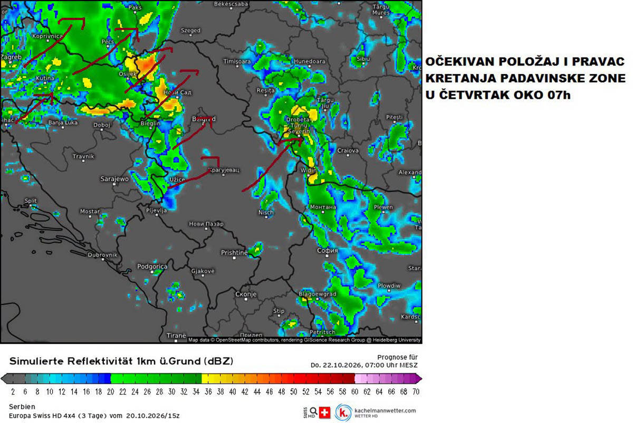Select the Szeged city label

(x=191, y=31)
